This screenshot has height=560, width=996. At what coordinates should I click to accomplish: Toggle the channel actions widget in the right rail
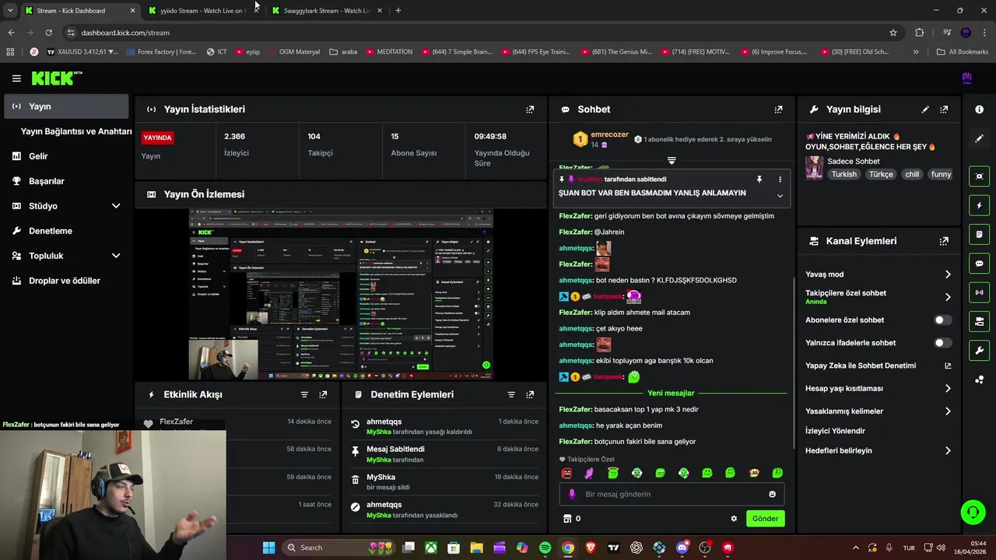tap(979, 321)
